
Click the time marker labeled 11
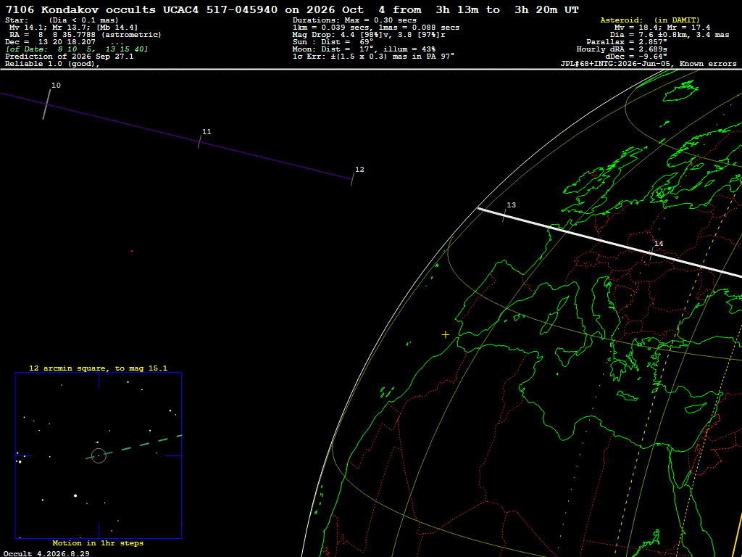click(x=200, y=141)
